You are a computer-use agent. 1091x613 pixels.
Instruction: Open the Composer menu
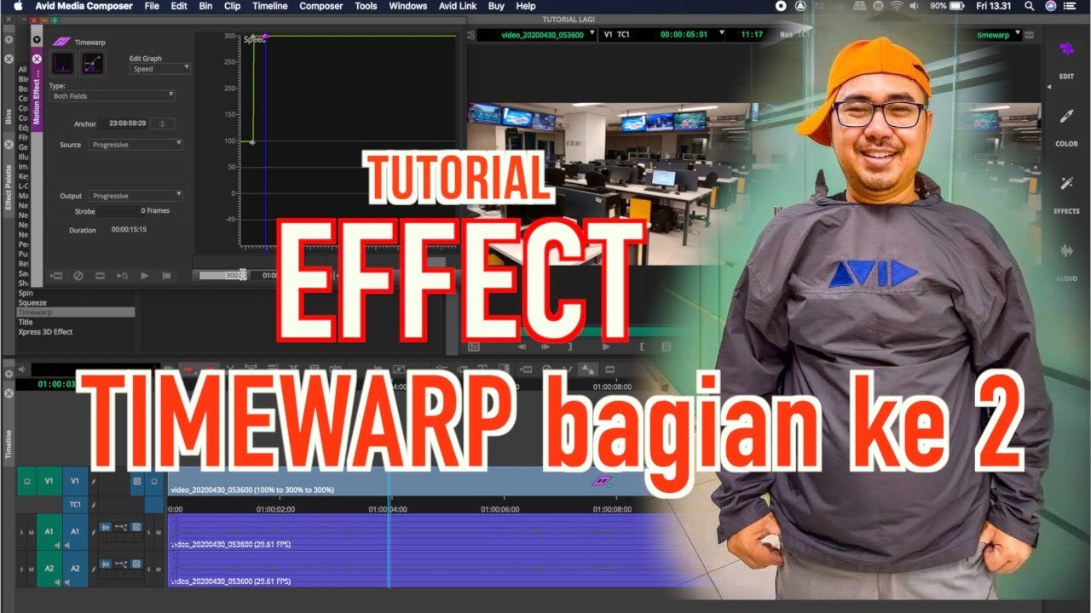pyautogui.click(x=321, y=6)
